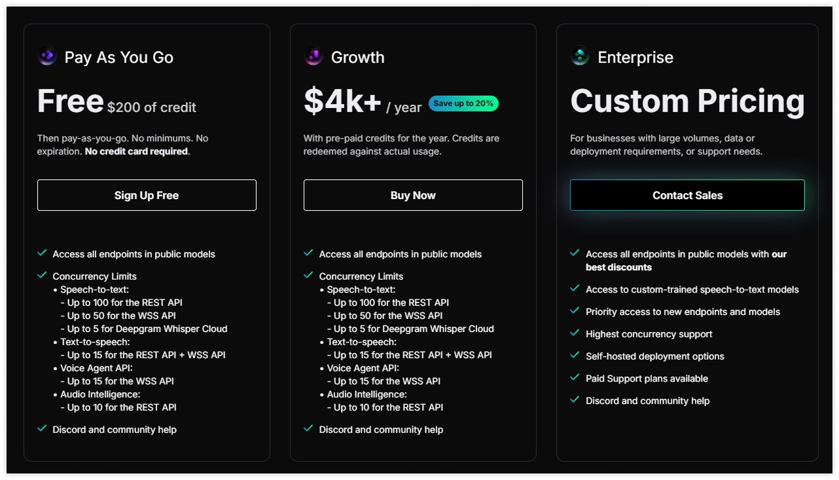Click the Custom Pricing headline

coord(687,102)
